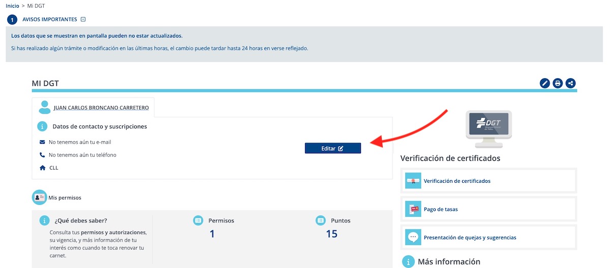Click the 'No tenemos aún tu e-mail' text
This screenshot has height=268, width=610.
click(x=80, y=142)
